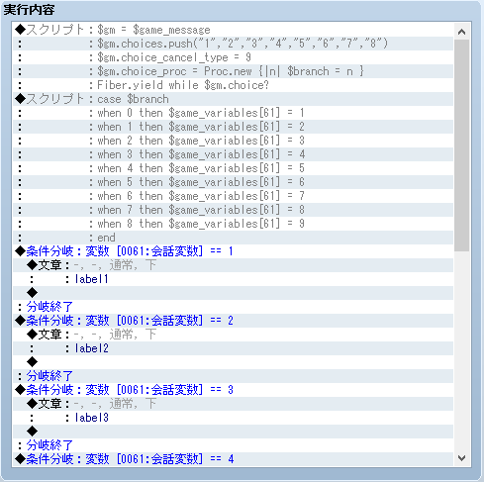Select the line '$gm.choice_cancel_type = 9'
The width and height of the screenshot is (484, 482).
tap(234, 57)
